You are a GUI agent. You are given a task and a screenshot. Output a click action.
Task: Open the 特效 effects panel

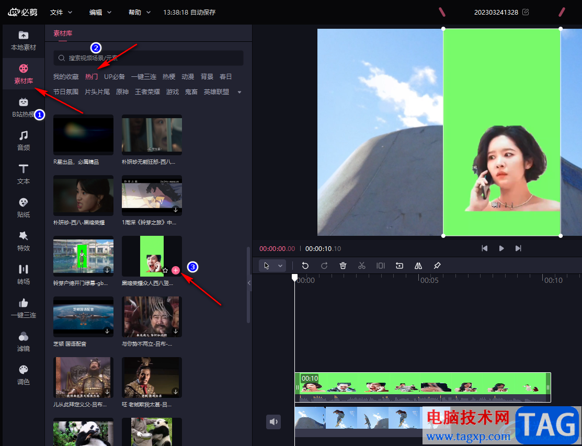[x=24, y=241]
